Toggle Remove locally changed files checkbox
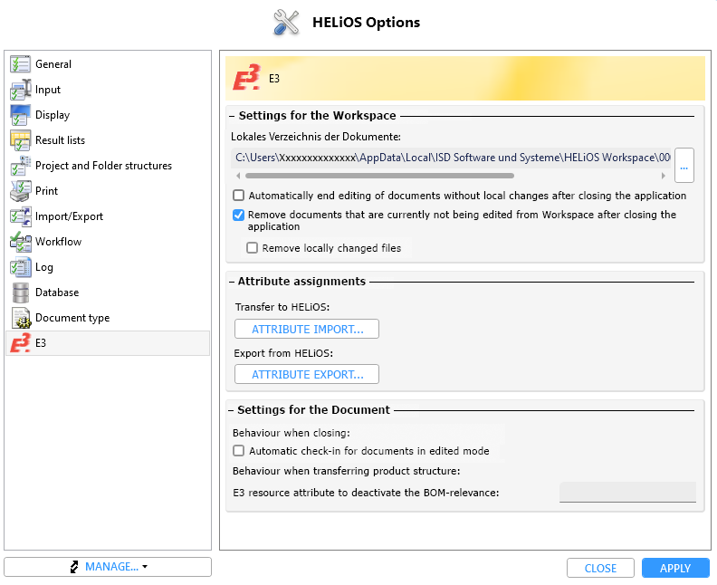Viewport: 717px width, 585px height. 253,248
